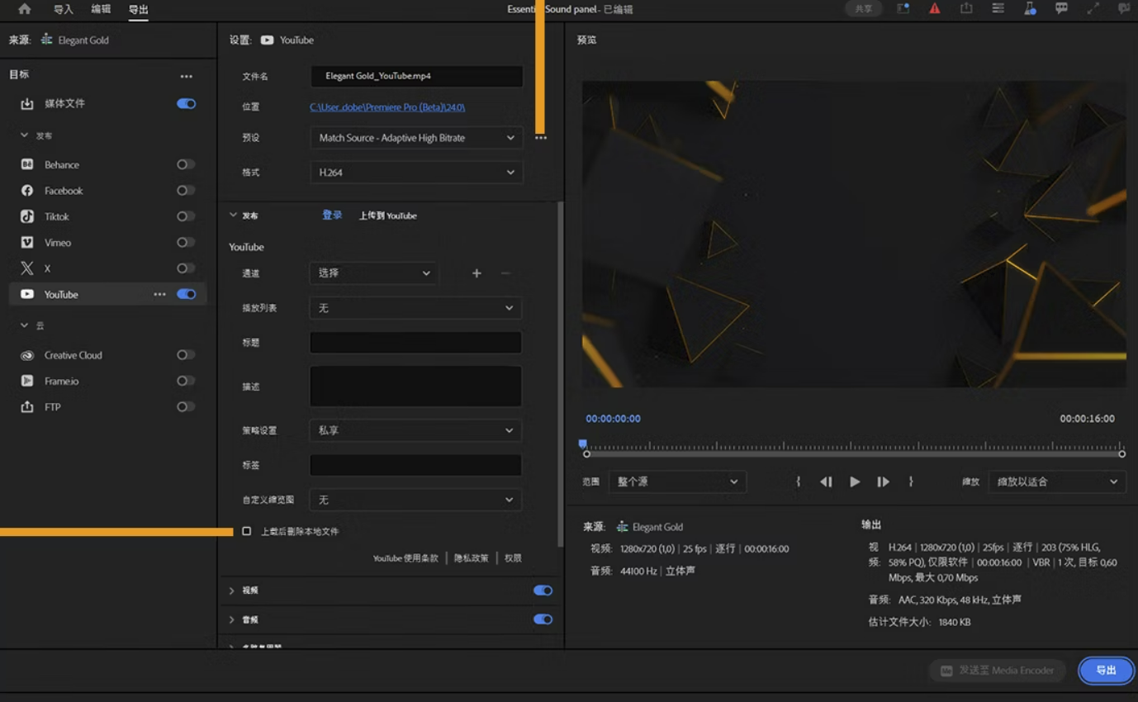This screenshot has width=1138, height=702.
Task: Open the 目标 panel three-dot menu
Action: pos(187,76)
